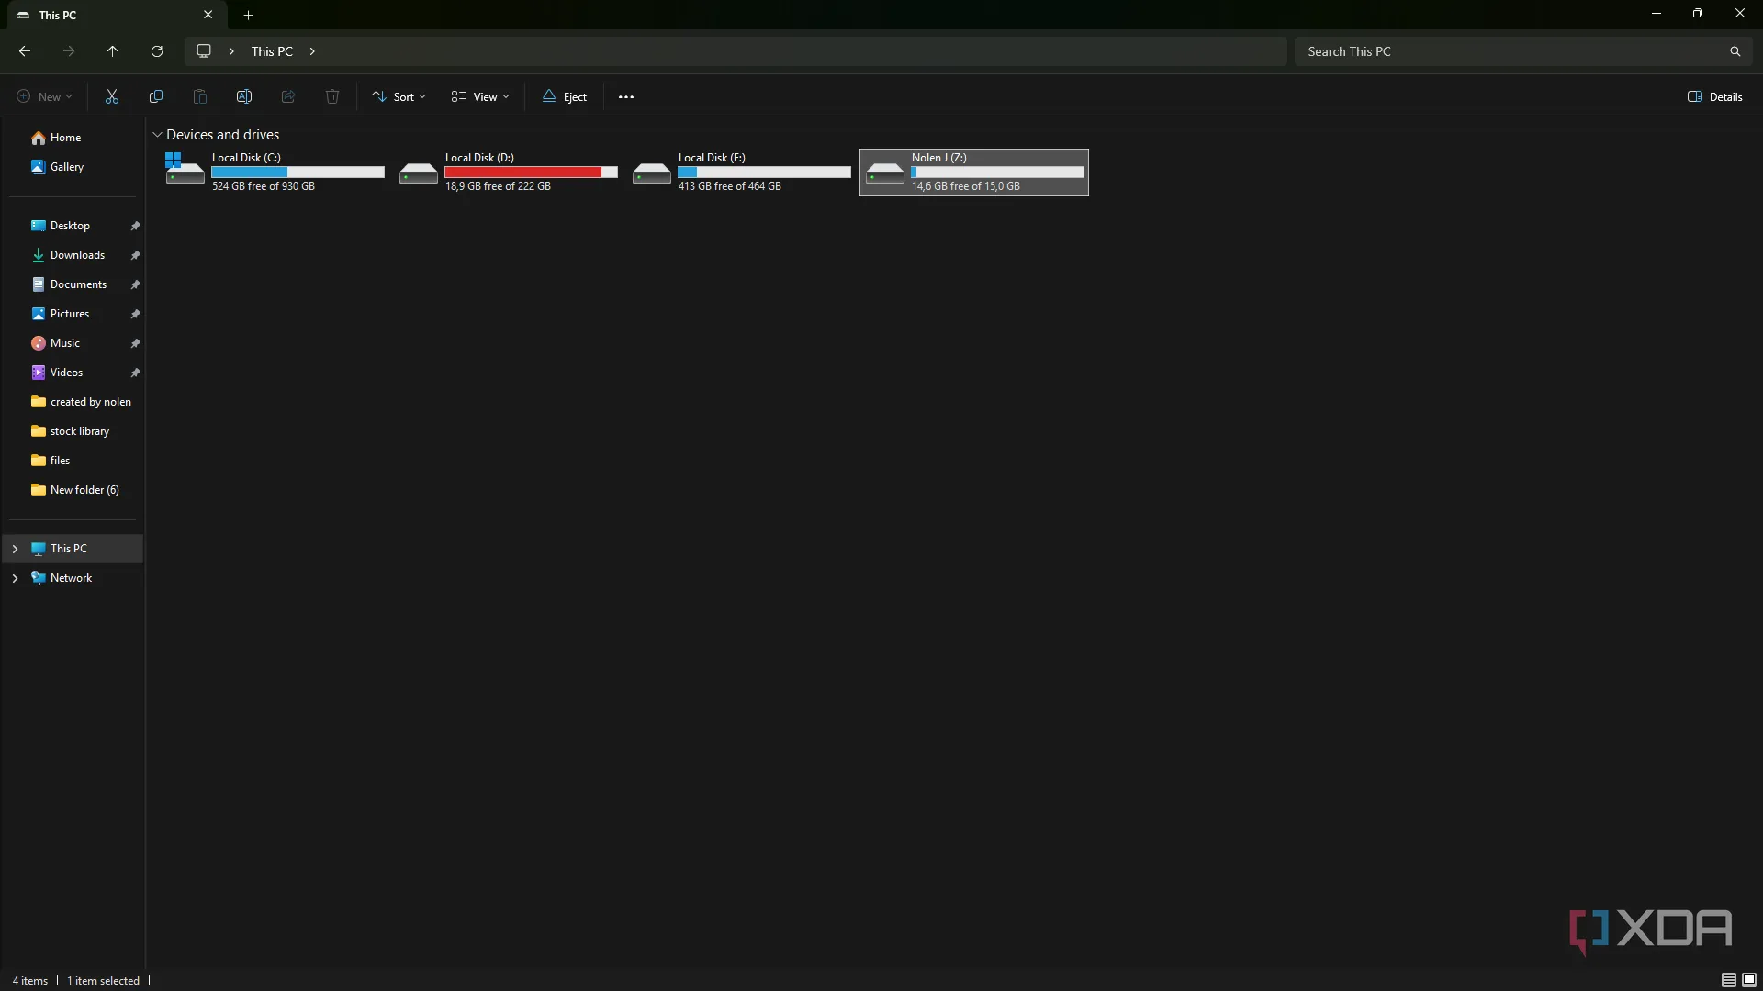The width and height of the screenshot is (1763, 991).
Task: Select the Nolen J (Z:) drive
Action: pyautogui.click(x=974, y=172)
